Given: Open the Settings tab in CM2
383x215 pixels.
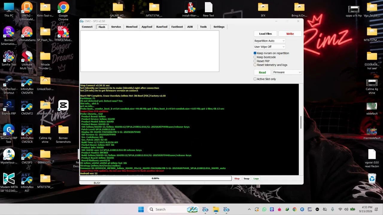Looking at the screenshot, I should coord(219,27).
